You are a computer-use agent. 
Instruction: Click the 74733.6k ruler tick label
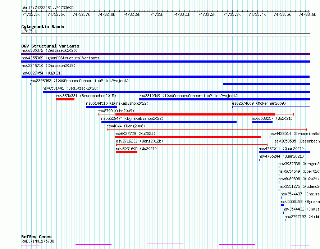pos(307,14)
